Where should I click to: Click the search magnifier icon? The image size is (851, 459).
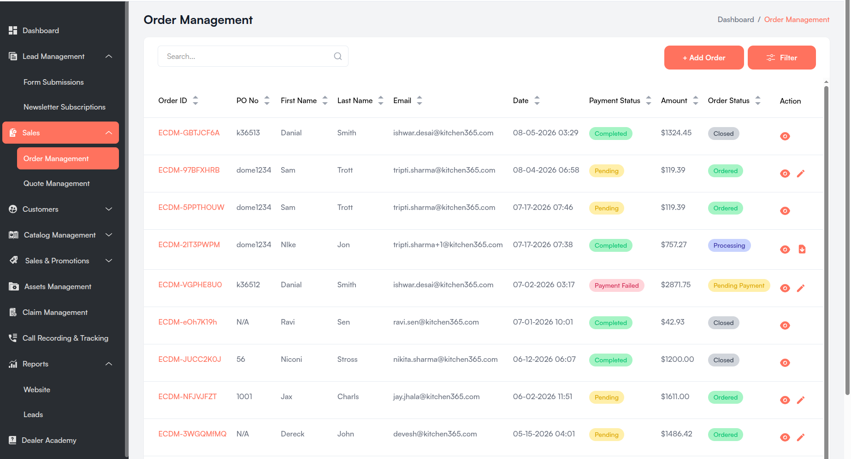338,56
